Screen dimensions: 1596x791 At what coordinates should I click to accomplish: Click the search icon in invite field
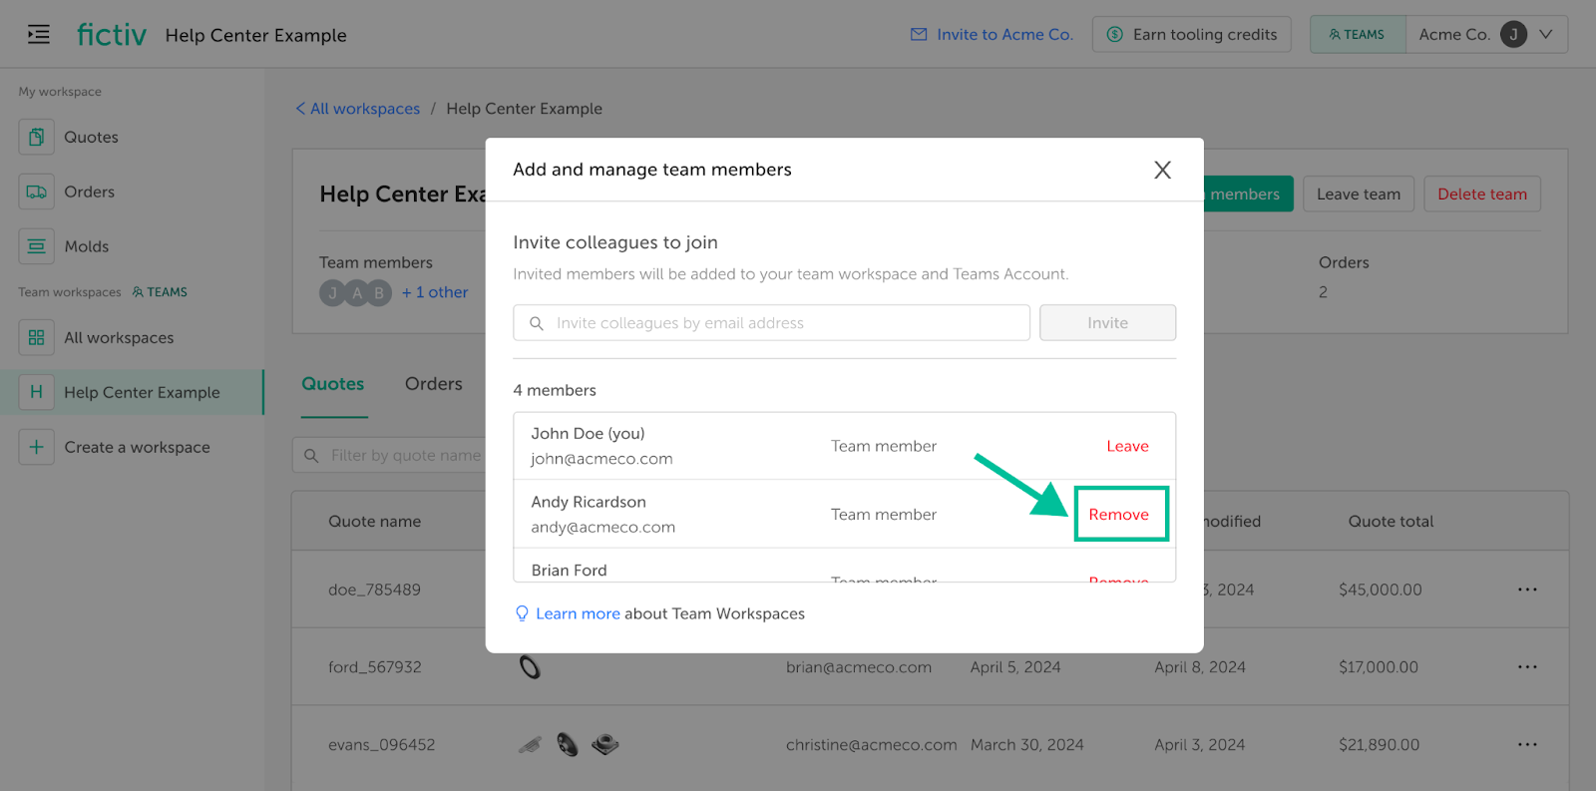pyautogui.click(x=537, y=323)
